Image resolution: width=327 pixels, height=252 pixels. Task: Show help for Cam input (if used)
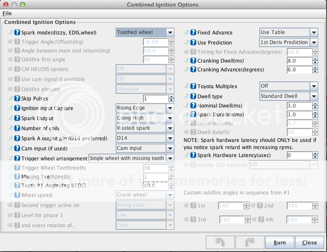pyautogui.click(x=17, y=148)
